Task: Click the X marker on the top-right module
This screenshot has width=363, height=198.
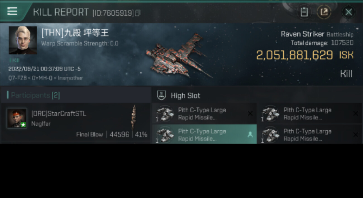Action: coord(355,113)
